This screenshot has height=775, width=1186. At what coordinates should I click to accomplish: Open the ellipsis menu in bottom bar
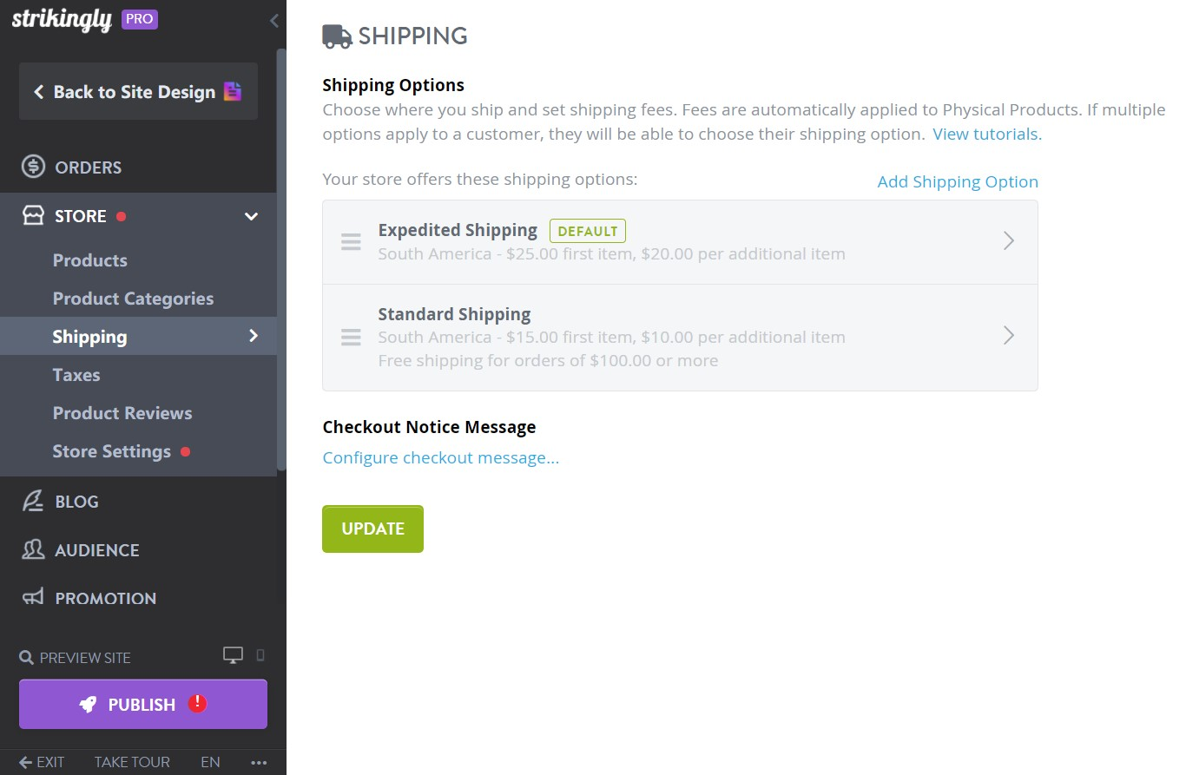click(x=258, y=762)
